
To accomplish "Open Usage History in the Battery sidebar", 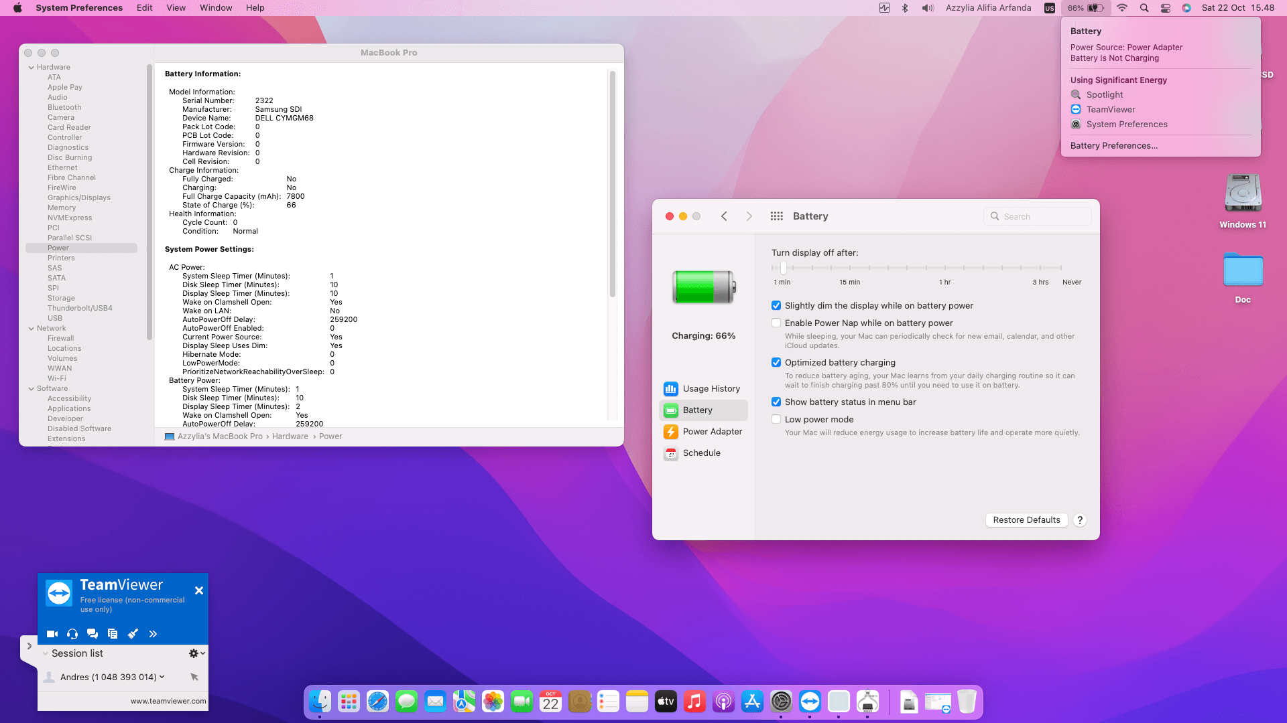I will 703,389.
